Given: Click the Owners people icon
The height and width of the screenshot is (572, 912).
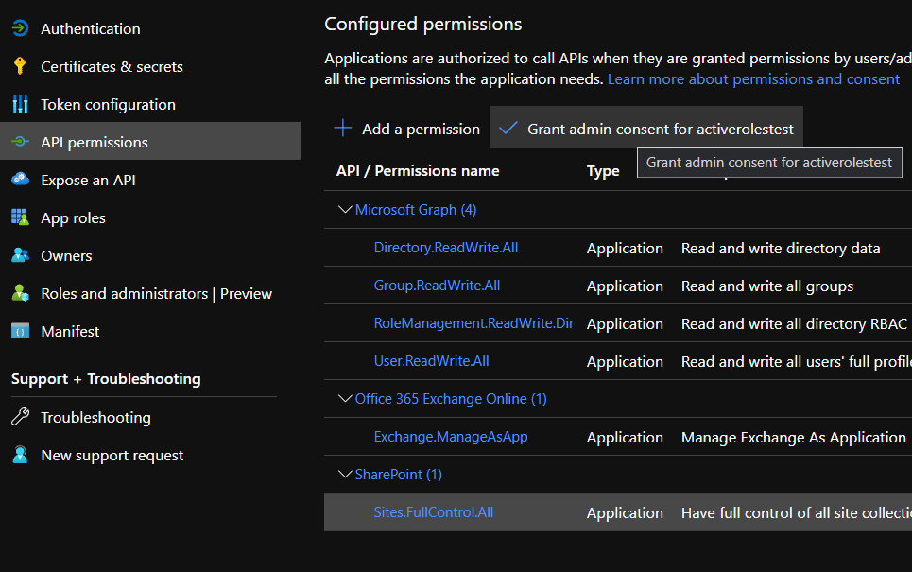Looking at the screenshot, I should (20, 255).
